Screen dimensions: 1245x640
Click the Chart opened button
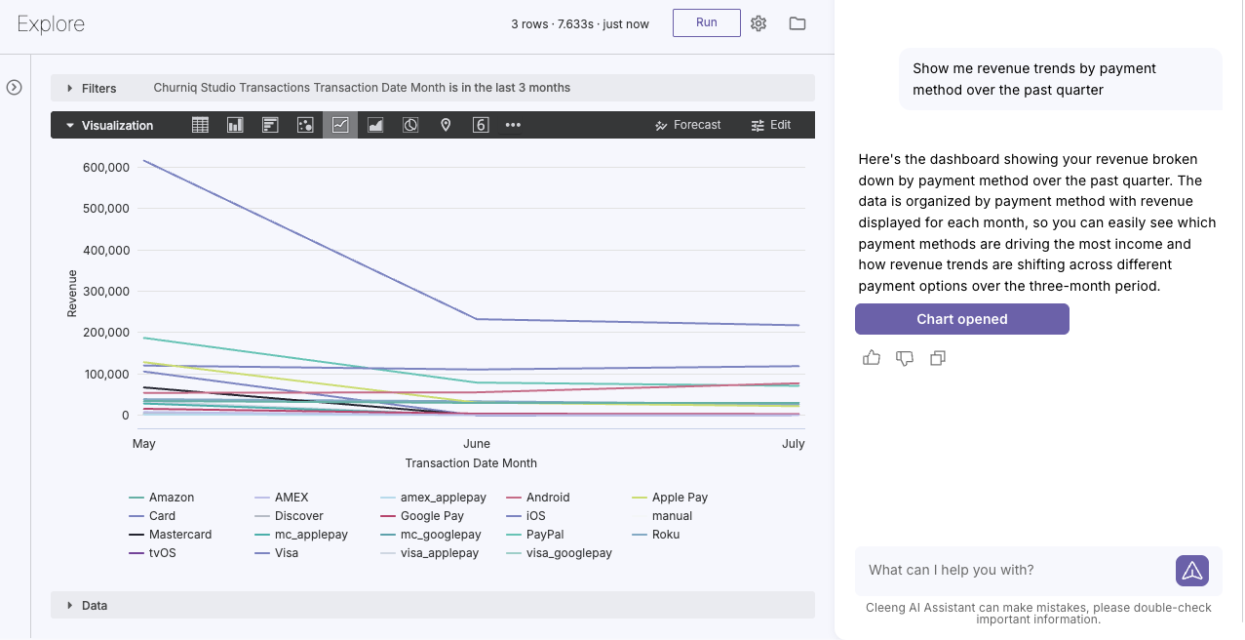[962, 319]
